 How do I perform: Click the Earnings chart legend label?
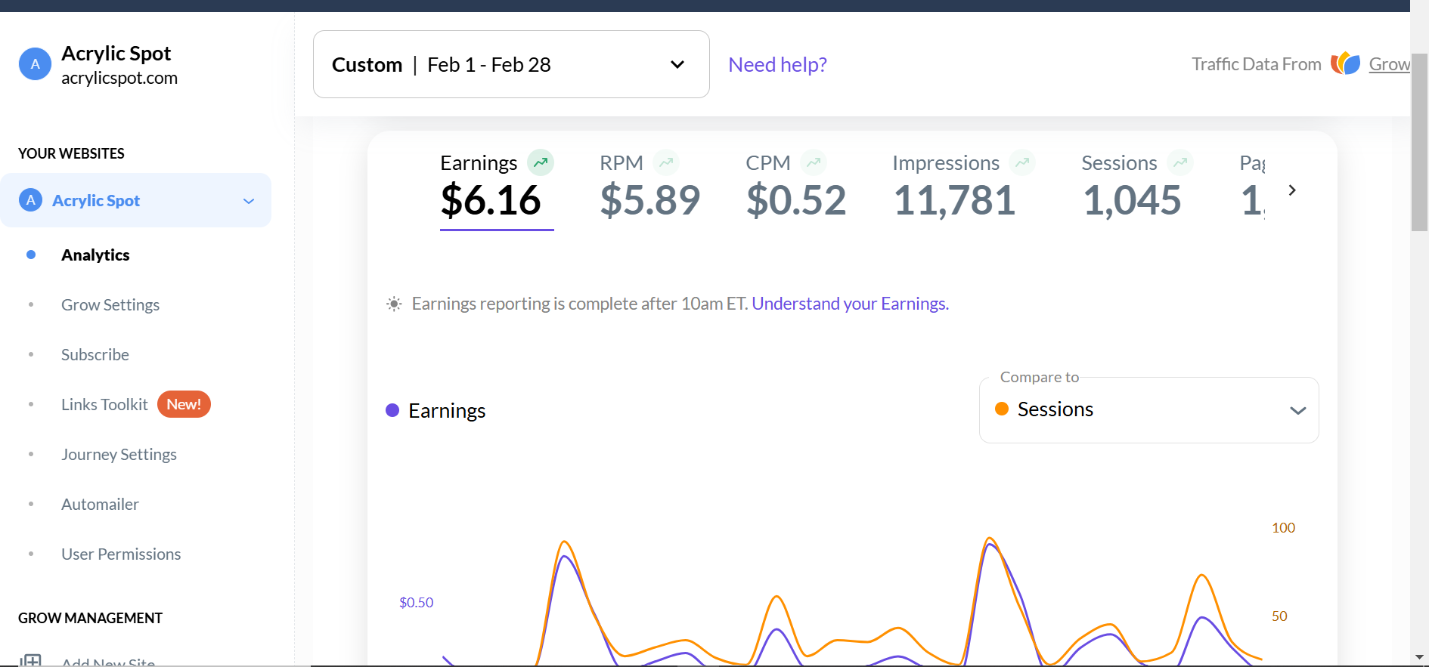tap(447, 411)
